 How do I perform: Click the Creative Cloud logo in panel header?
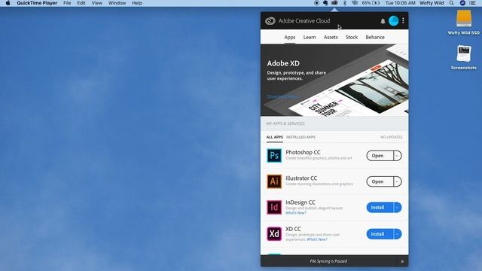click(x=270, y=20)
